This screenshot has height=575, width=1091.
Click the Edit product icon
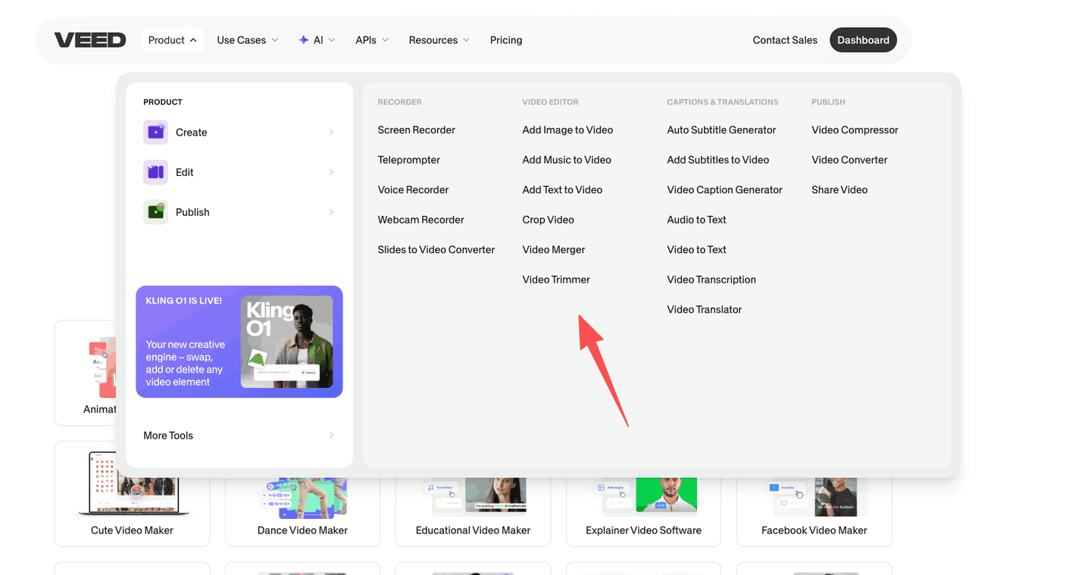click(x=155, y=172)
